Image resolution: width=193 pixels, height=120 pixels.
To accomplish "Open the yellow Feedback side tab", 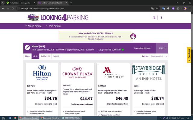I will click(189, 55).
